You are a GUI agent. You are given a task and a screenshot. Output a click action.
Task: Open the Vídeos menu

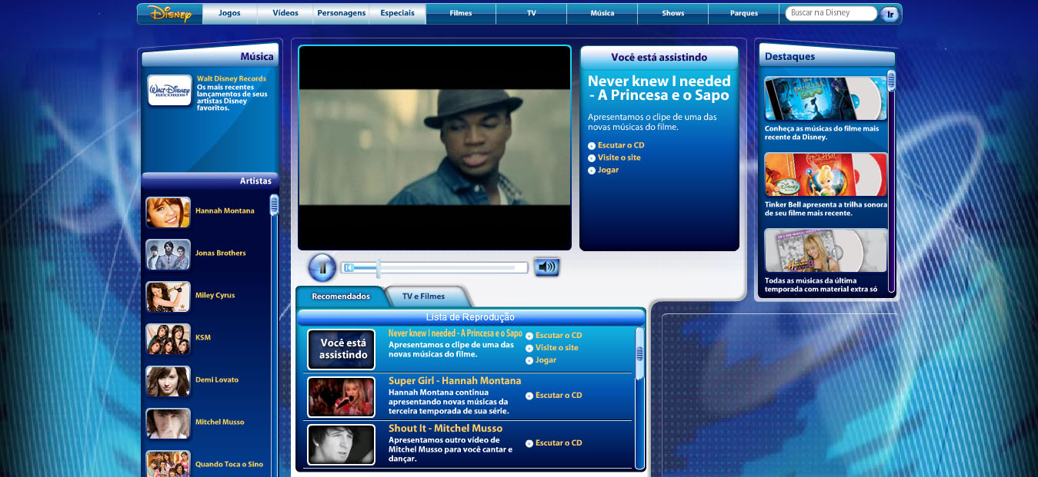pos(285,14)
